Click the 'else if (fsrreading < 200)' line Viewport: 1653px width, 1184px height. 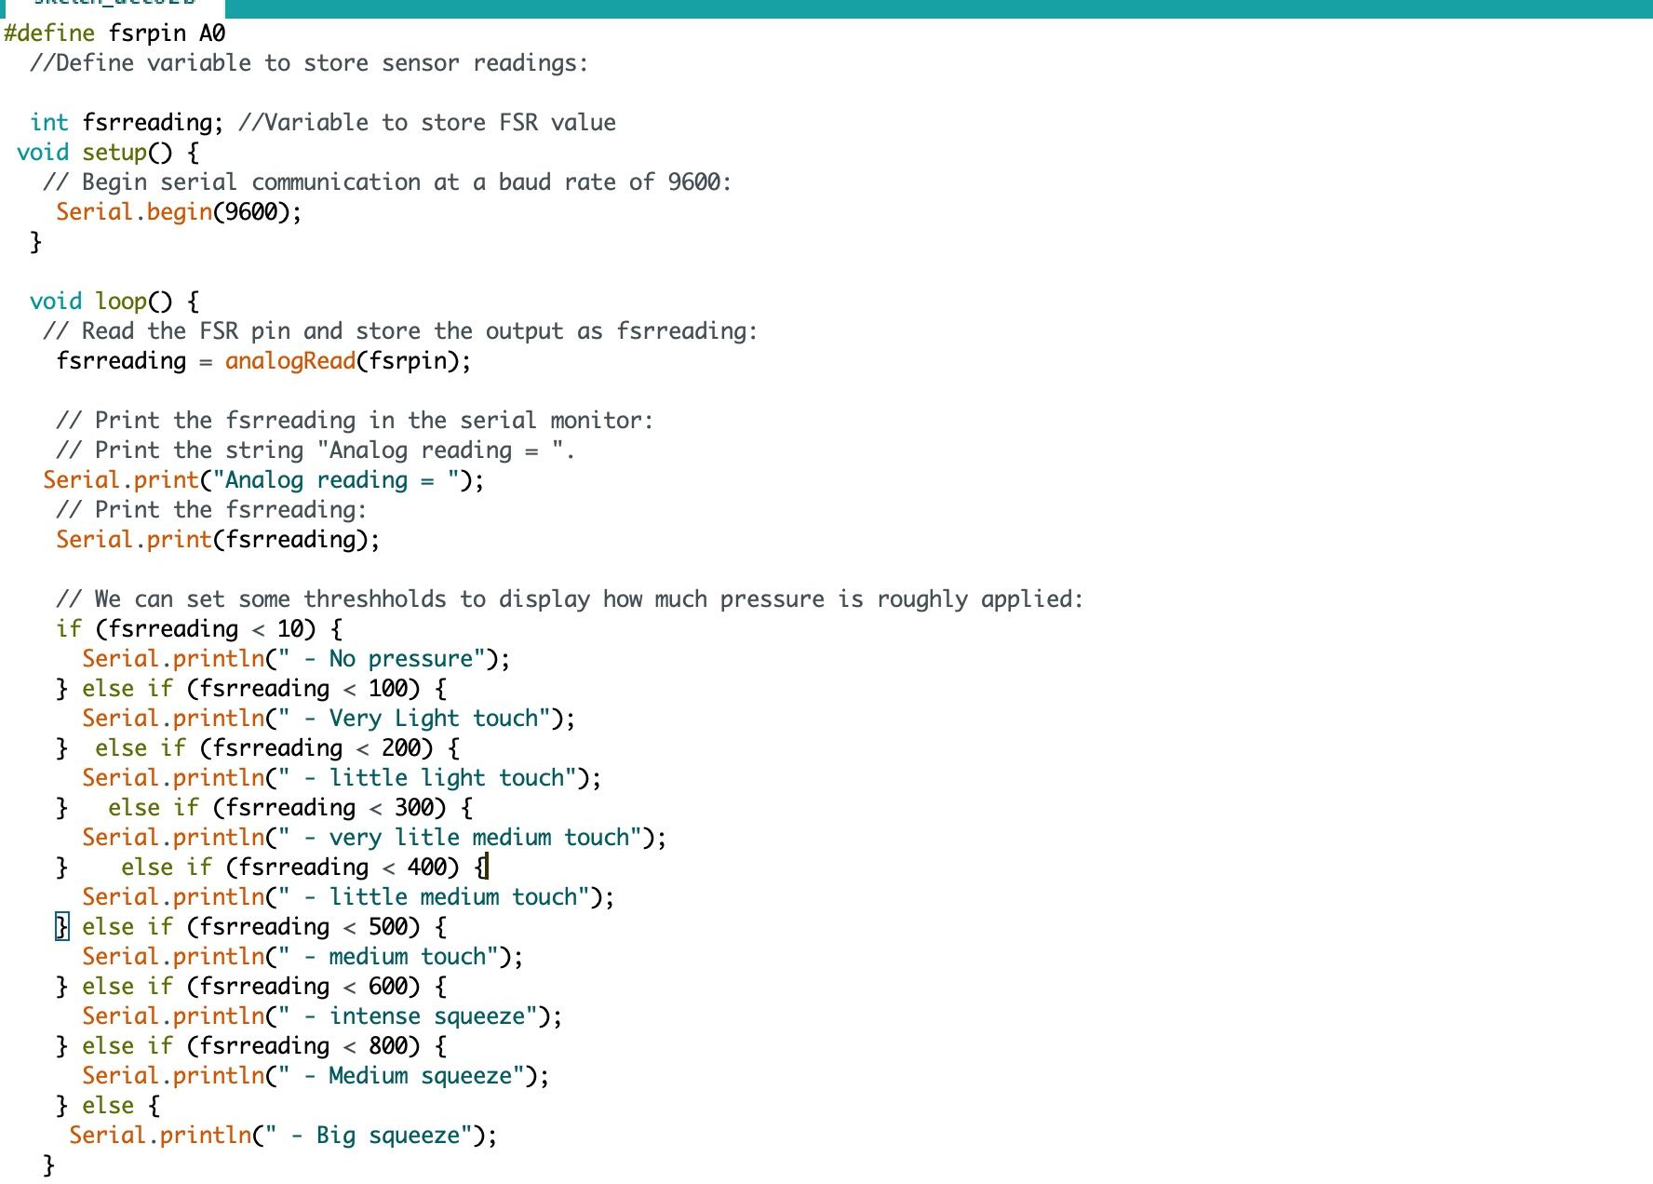point(258,748)
